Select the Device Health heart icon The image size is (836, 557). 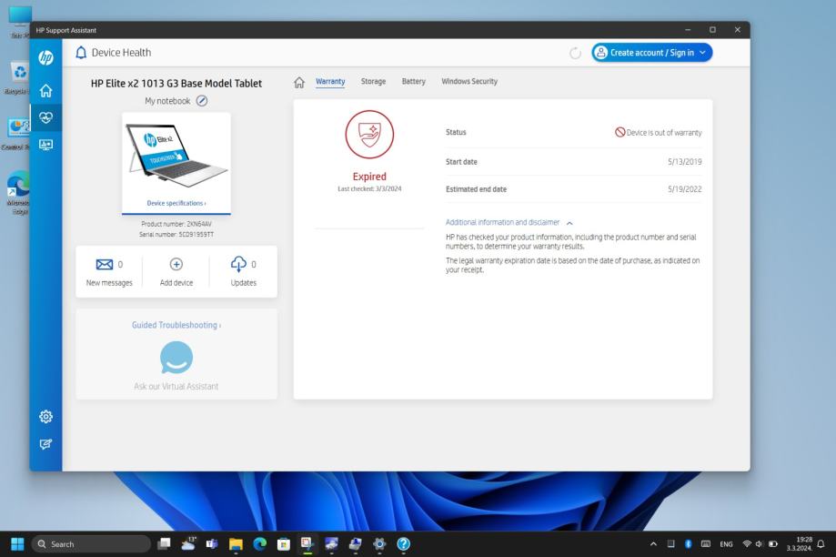tap(45, 117)
